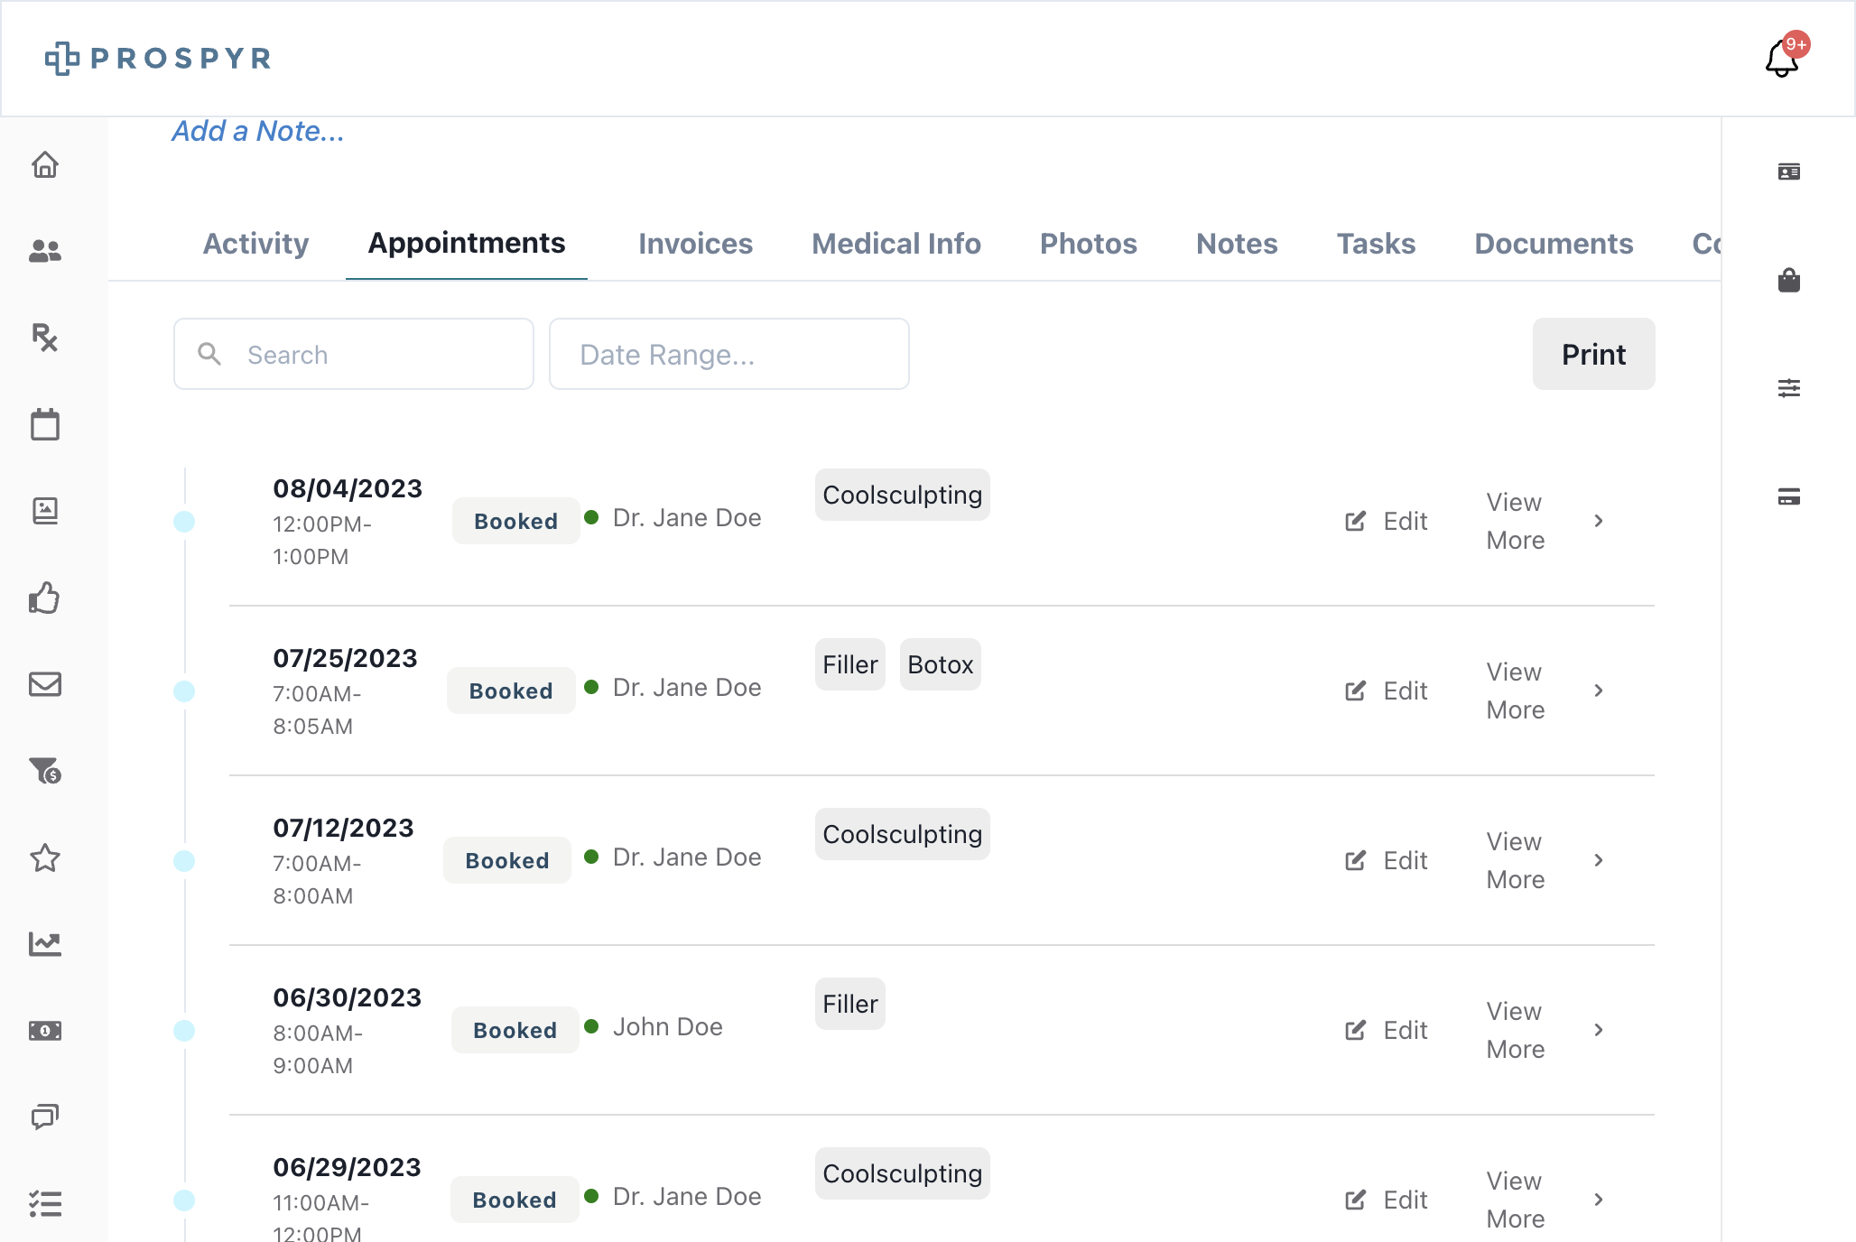Click the Print button
This screenshot has height=1242, width=1856.
pyautogui.click(x=1593, y=354)
